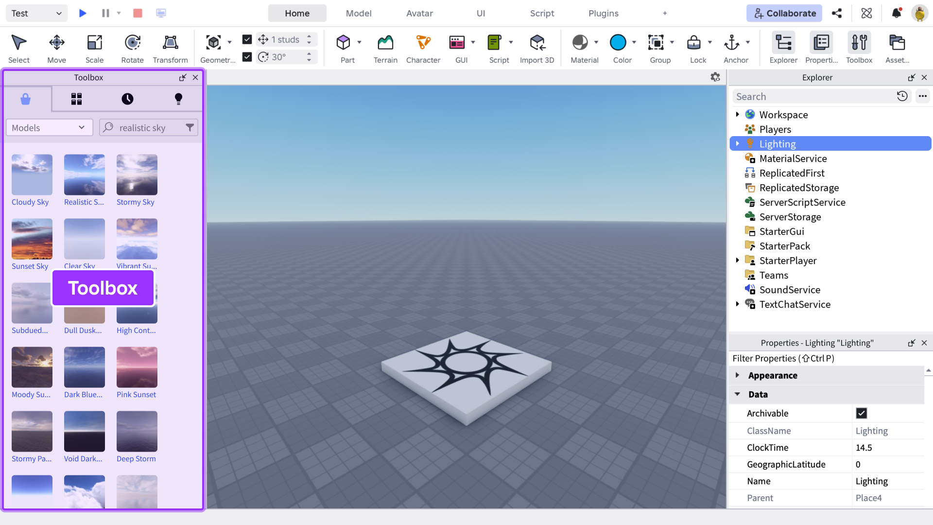Open notifications bell icon
The width and height of the screenshot is (933, 525).
point(897,13)
